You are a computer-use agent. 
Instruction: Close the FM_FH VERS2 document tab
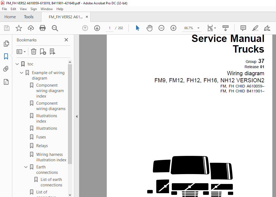(87, 17)
